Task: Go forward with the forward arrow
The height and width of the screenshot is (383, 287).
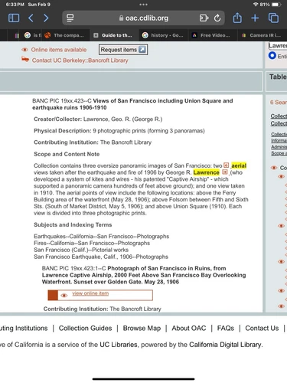Action: 46,18
